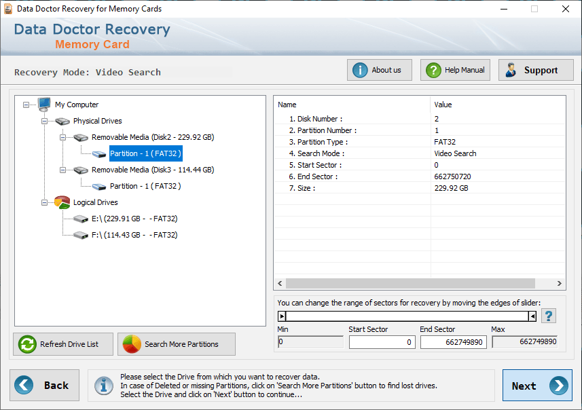Click Refresh Drive List
Viewport: 582px width, 410px height.
click(x=63, y=344)
